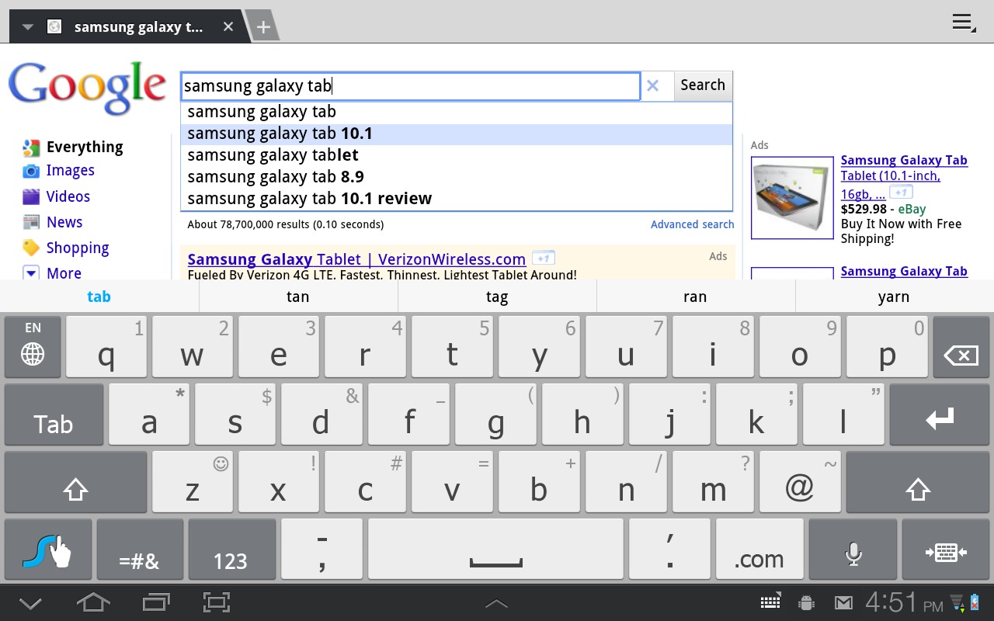Screen dimensions: 994x621
Task: Choose suggestion "samsung galaxy tab 8.9"
Action: click(457, 177)
